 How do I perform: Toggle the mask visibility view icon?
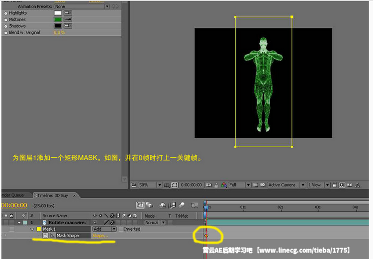(175, 185)
